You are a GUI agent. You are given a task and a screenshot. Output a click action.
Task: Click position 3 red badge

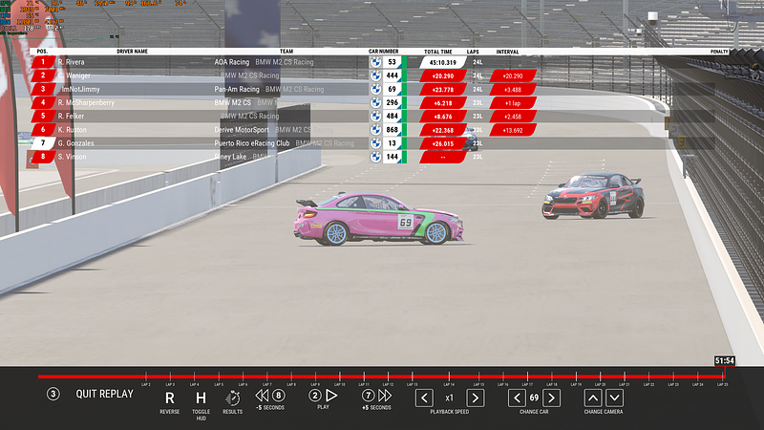[x=43, y=89]
